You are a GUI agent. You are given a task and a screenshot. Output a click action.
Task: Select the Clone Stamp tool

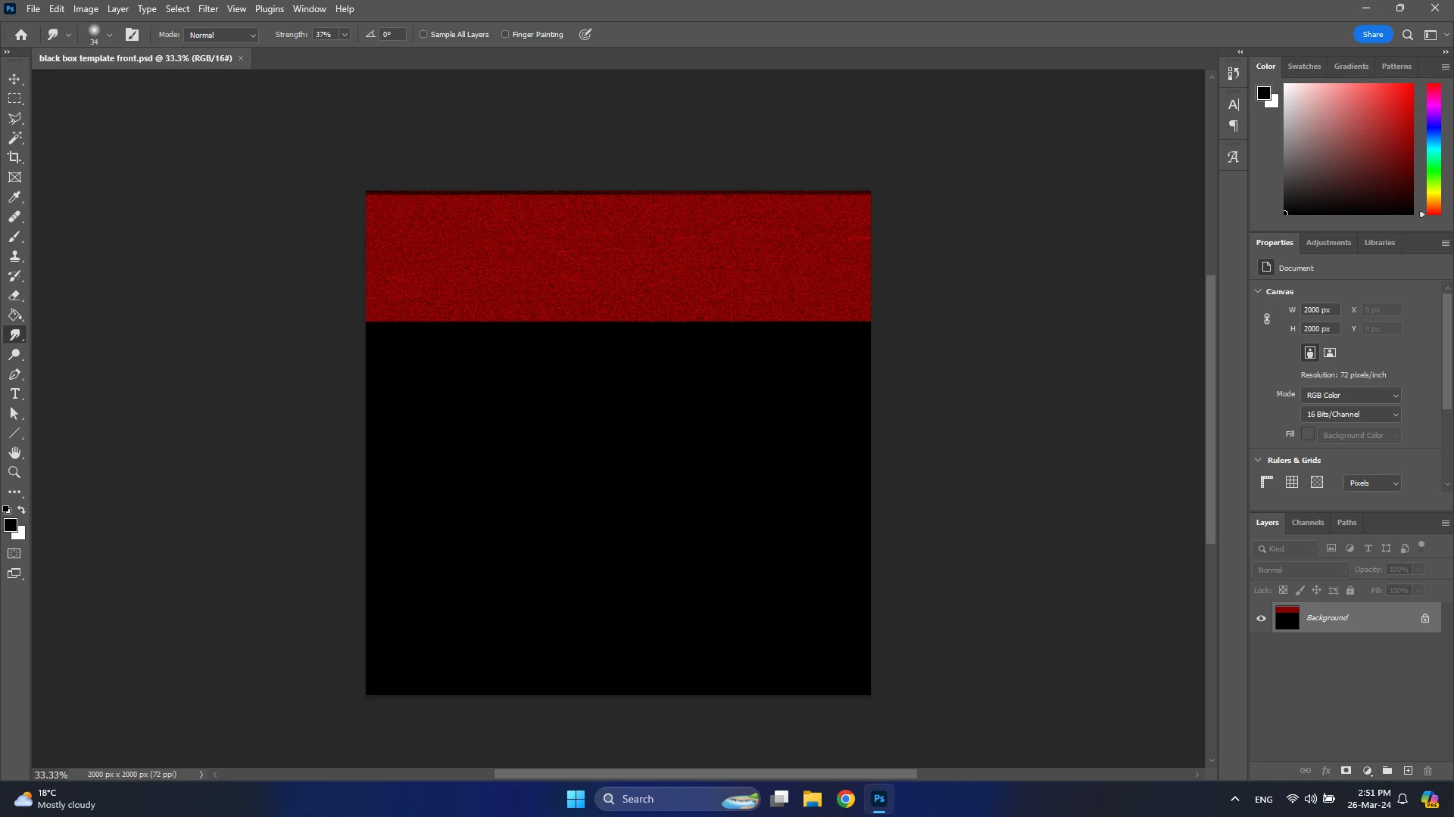tap(14, 256)
